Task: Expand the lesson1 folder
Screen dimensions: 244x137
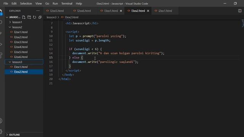Action: tap(24, 22)
